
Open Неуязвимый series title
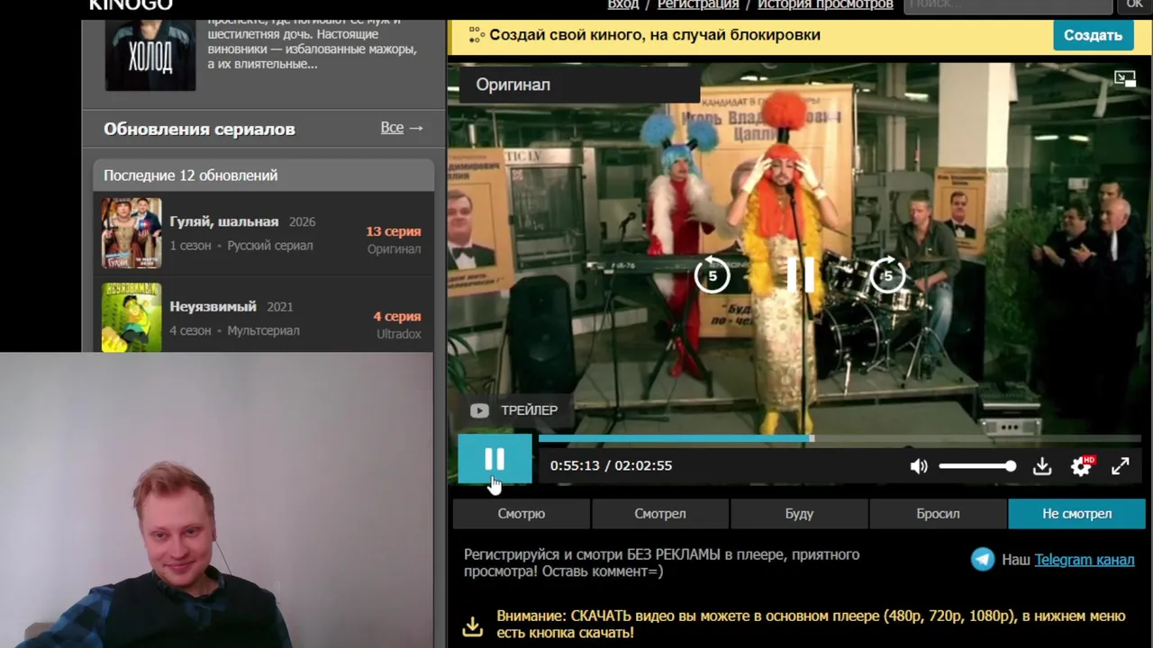[213, 307]
